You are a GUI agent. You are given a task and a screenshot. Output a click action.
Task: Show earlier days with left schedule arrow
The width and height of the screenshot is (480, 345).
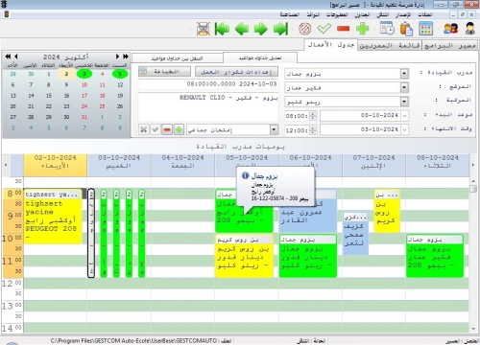[6, 165]
